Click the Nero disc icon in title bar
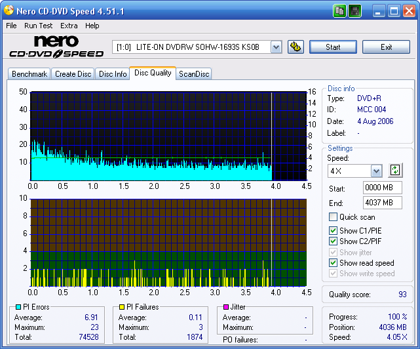Screen dimensions: 420x349 coord(9,10)
